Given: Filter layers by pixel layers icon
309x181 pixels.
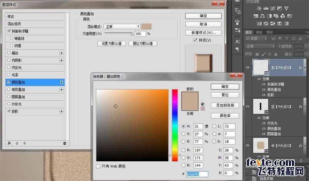Looking at the screenshot, I should 273,39.
